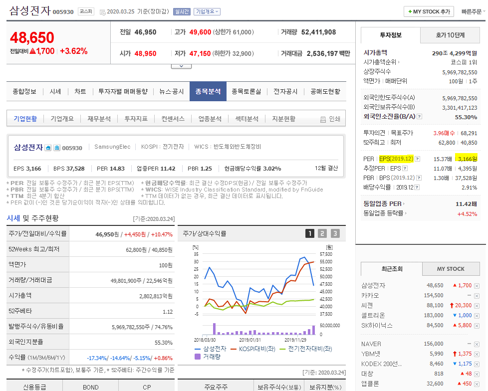Click the printer icon beside 인쇄

click(x=323, y=119)
